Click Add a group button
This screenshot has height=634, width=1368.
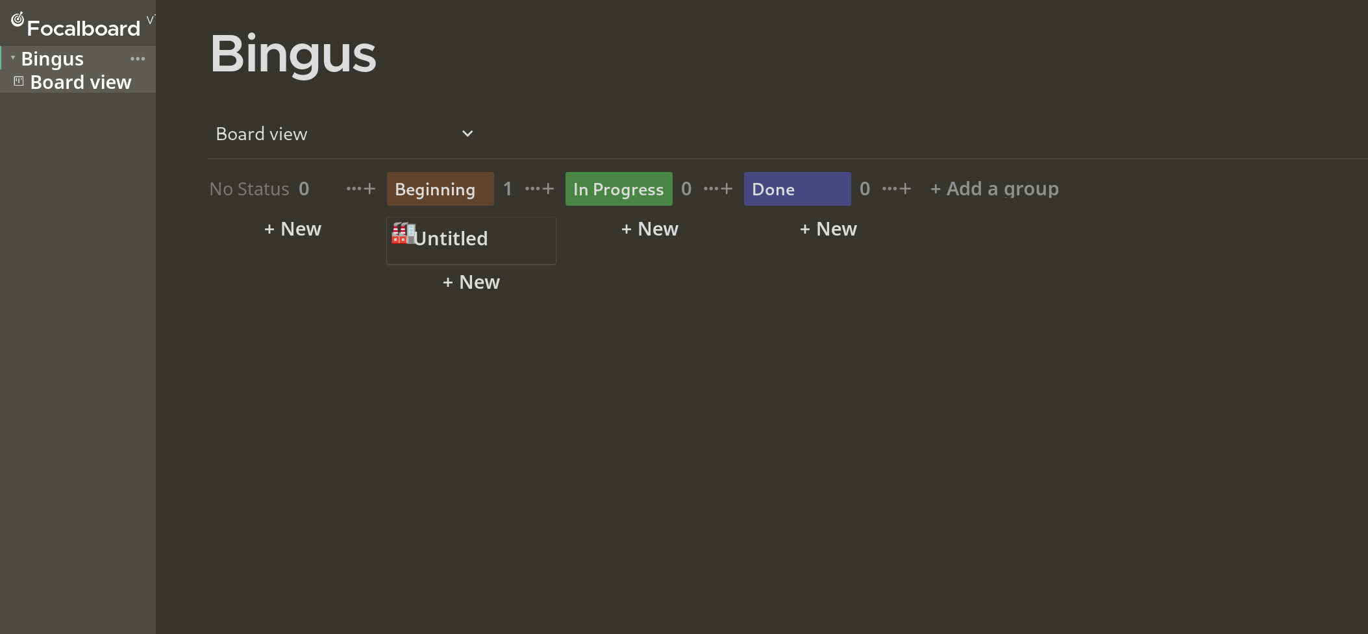click(x=994, y=189)
